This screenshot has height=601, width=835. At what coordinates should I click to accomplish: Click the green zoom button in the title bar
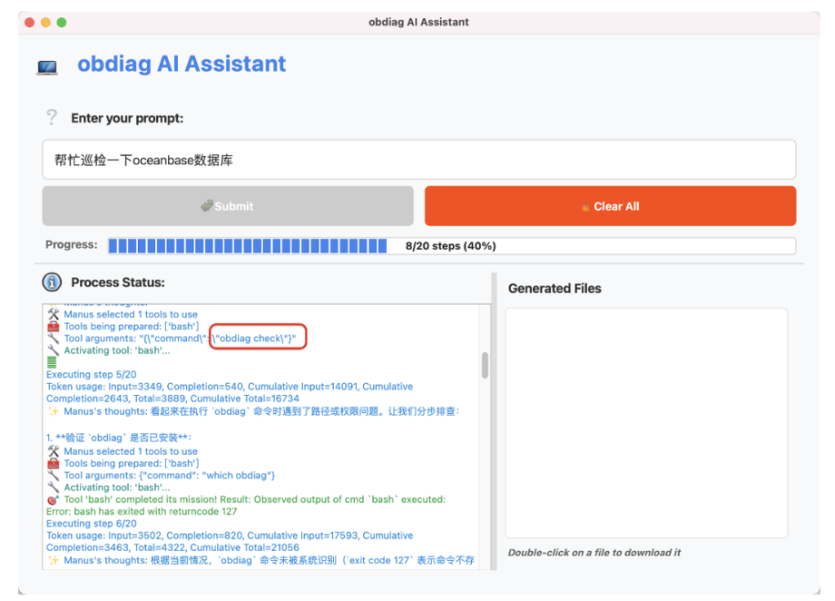point(62,22)
